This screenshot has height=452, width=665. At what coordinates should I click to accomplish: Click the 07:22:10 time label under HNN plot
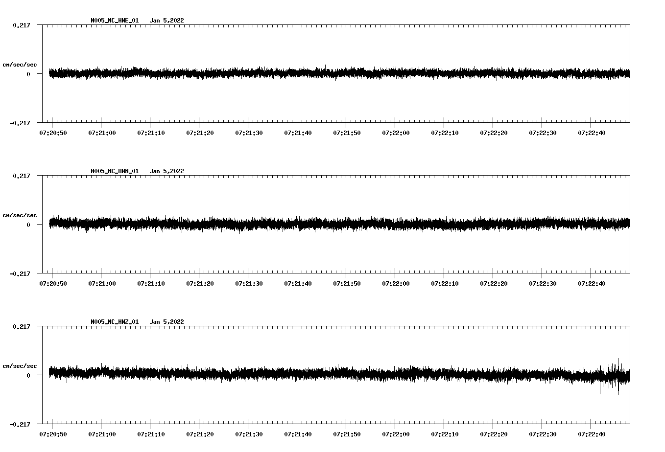click(x=445, y=283)
